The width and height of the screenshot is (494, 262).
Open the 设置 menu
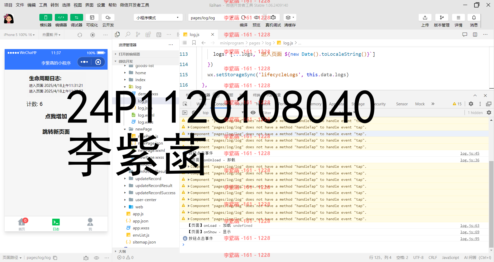(x=101, y=5)
